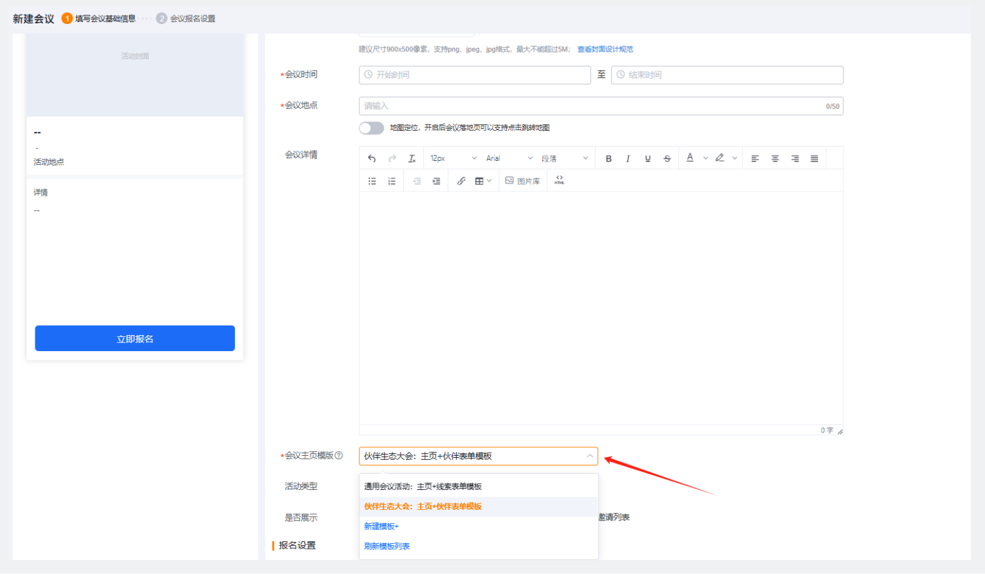Viewport: 985px width, 574px height.
Task: Align text left
Action: point(755,158)
